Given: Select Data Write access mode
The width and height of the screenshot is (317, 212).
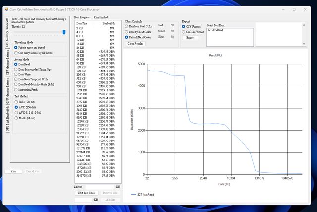Looking at the screenshot, I should click(x=16, y=74).
